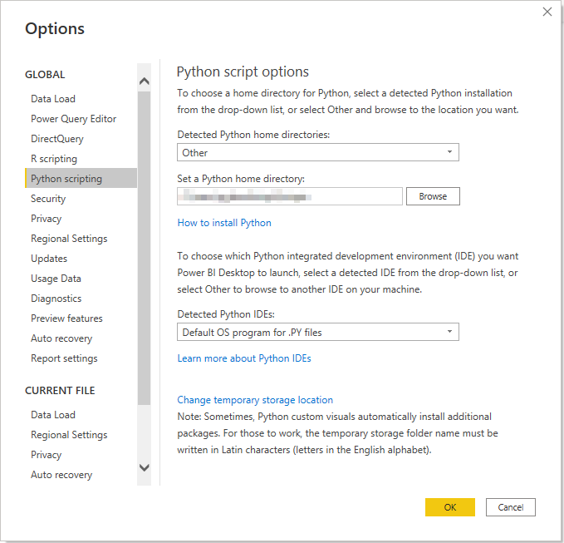Go to R scripting options
This screenshot has height=543, width=564.
pyautogui.click(x=54, y=159)
